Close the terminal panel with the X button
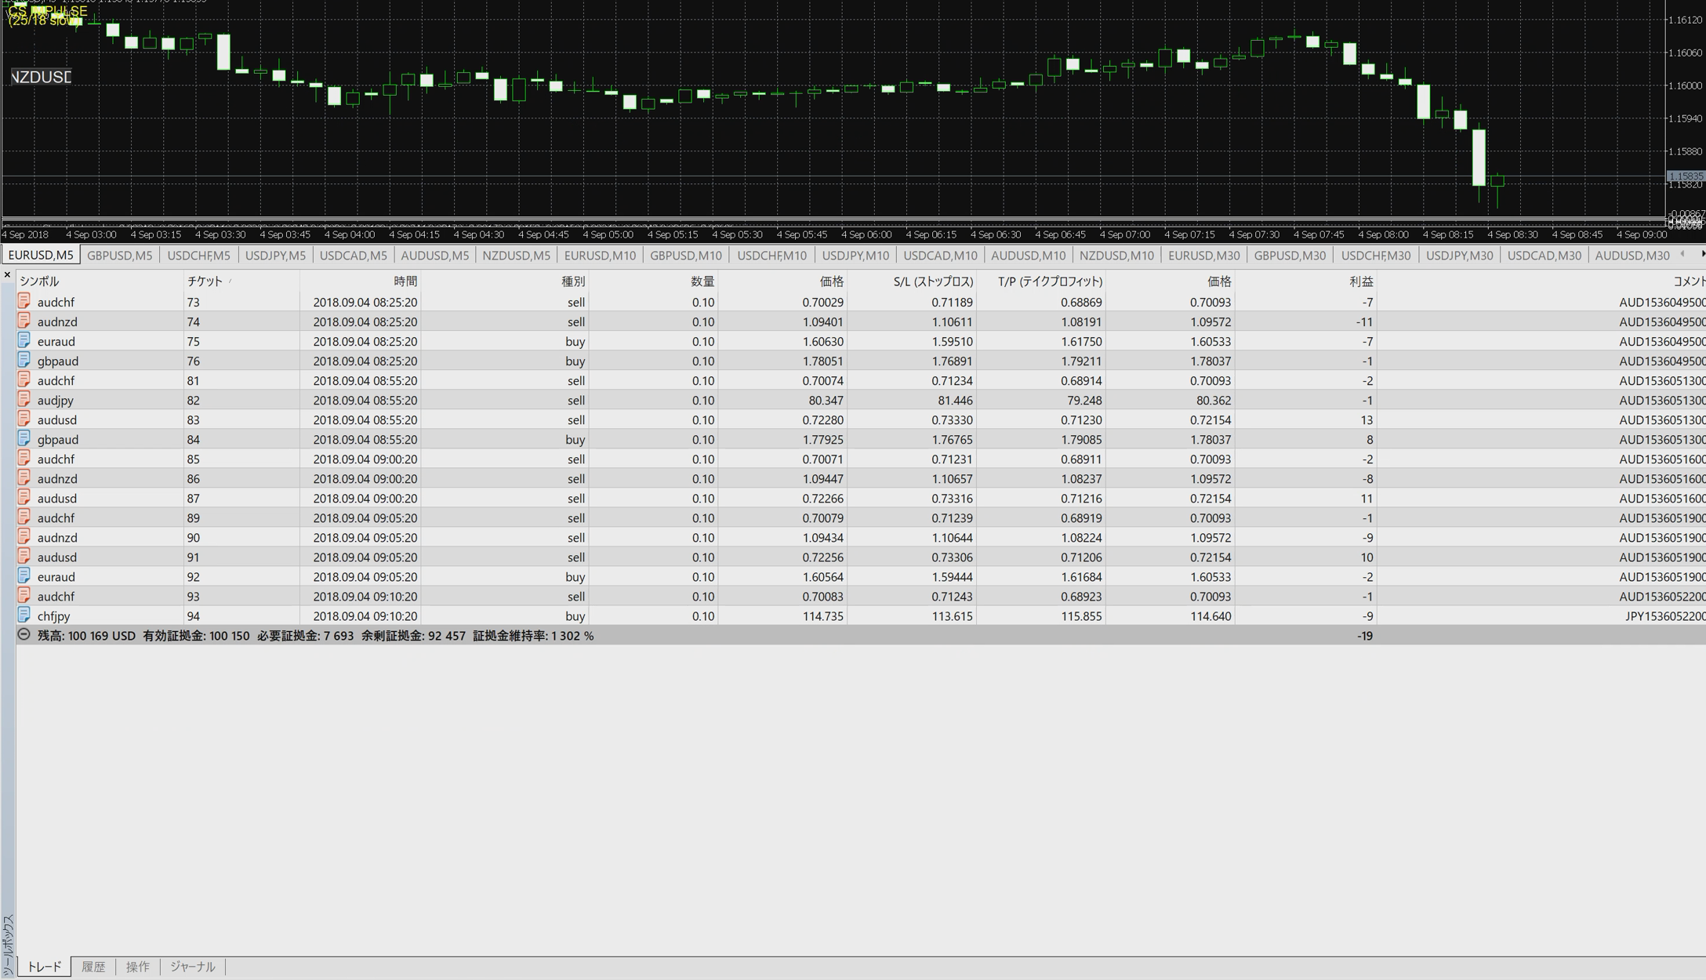 coord(7,274)
